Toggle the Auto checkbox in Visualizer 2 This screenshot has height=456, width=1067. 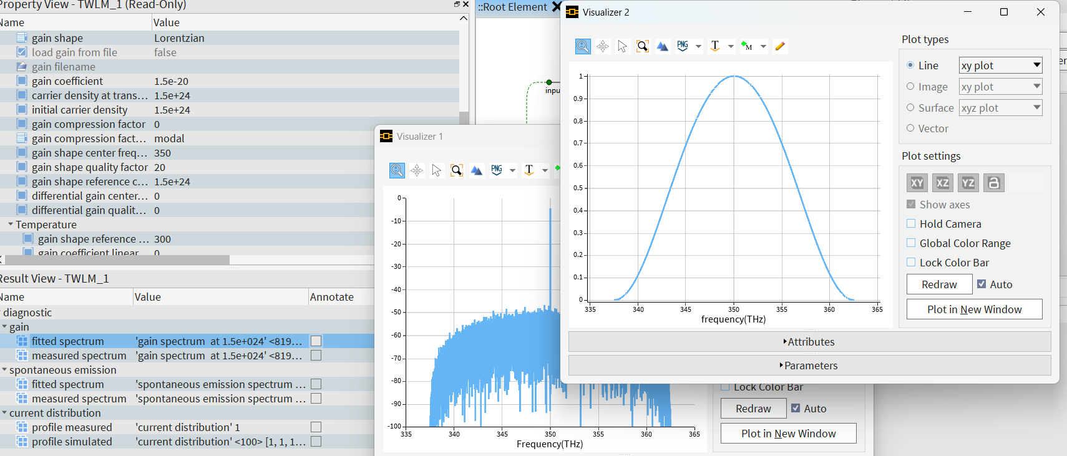pos(982,284)
